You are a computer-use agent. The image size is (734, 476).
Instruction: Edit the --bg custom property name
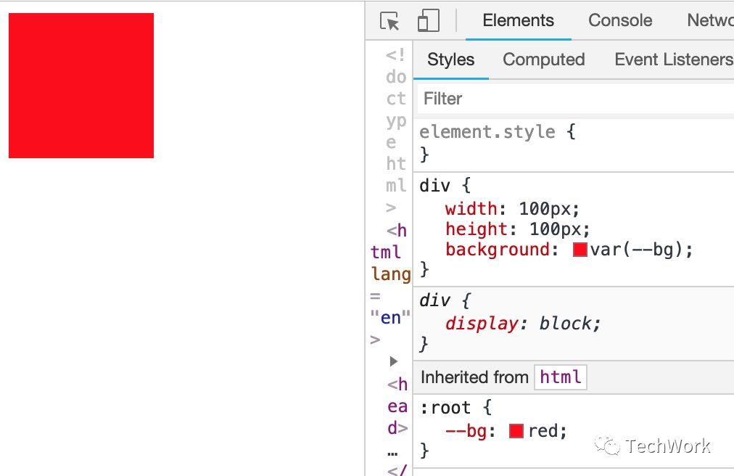(x=466, y=431)
